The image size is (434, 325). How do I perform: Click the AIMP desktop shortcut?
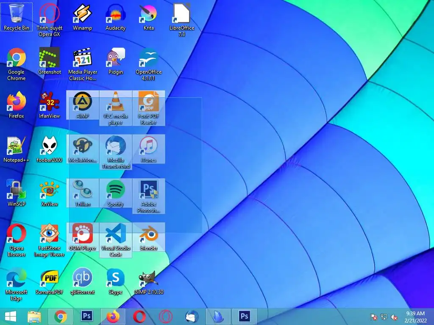(x=82, y=105)
